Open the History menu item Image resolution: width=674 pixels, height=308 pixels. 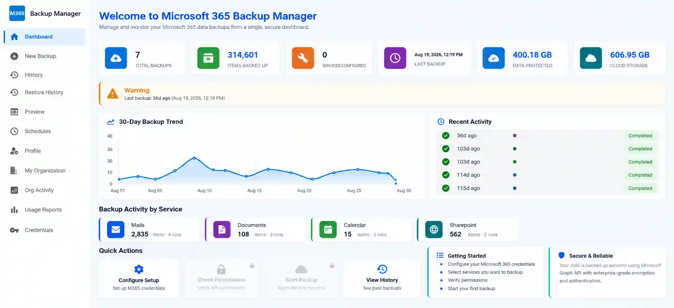pos(45,75)
